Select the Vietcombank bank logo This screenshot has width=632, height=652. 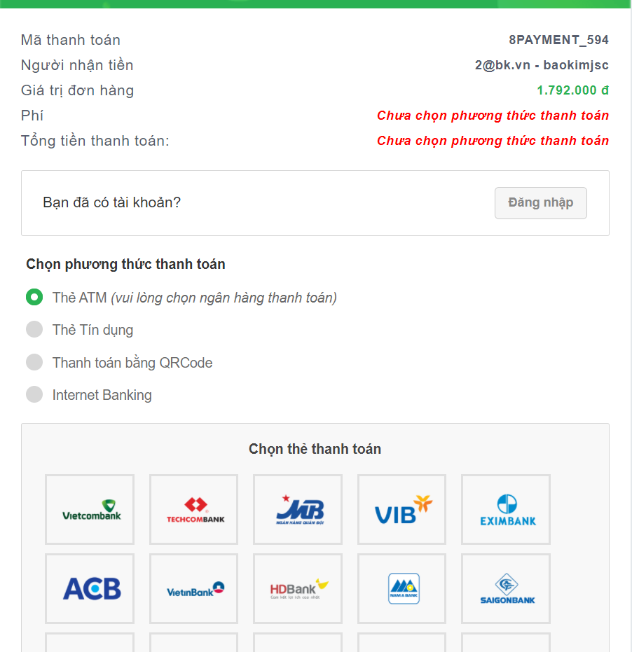tap(90, 509)
